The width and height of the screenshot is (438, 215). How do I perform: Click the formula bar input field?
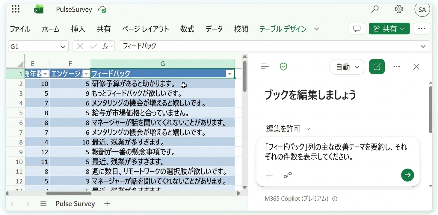click(269, 46)
